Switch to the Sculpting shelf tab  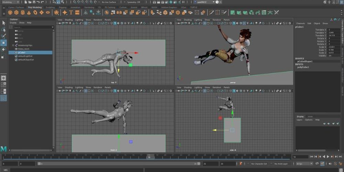(x=50, y=7)
